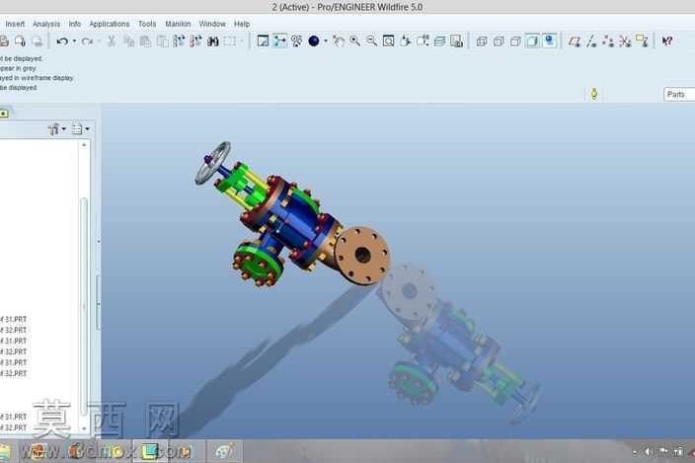Image resolution: width=695 pixels, height=463 pixels.
Task: Open the Redo history dropdown arrow
Action: pos(99,41)
